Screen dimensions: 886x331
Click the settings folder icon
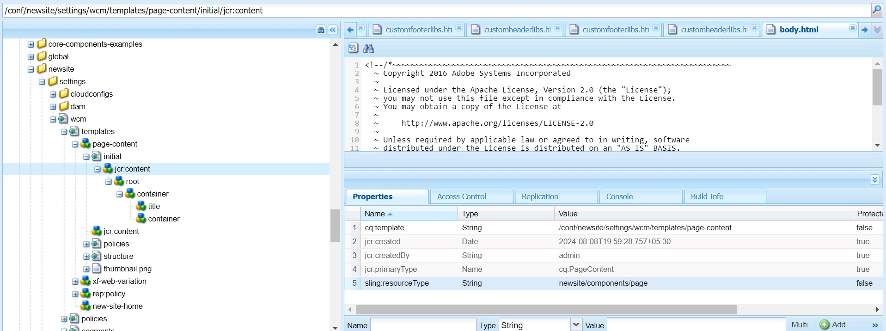pos(53,81)
